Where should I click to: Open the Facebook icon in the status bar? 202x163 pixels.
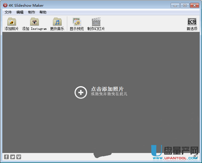6,157
